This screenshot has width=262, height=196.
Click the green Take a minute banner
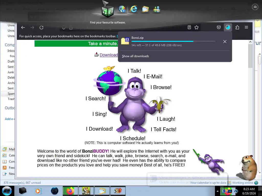tap(76, 44)
